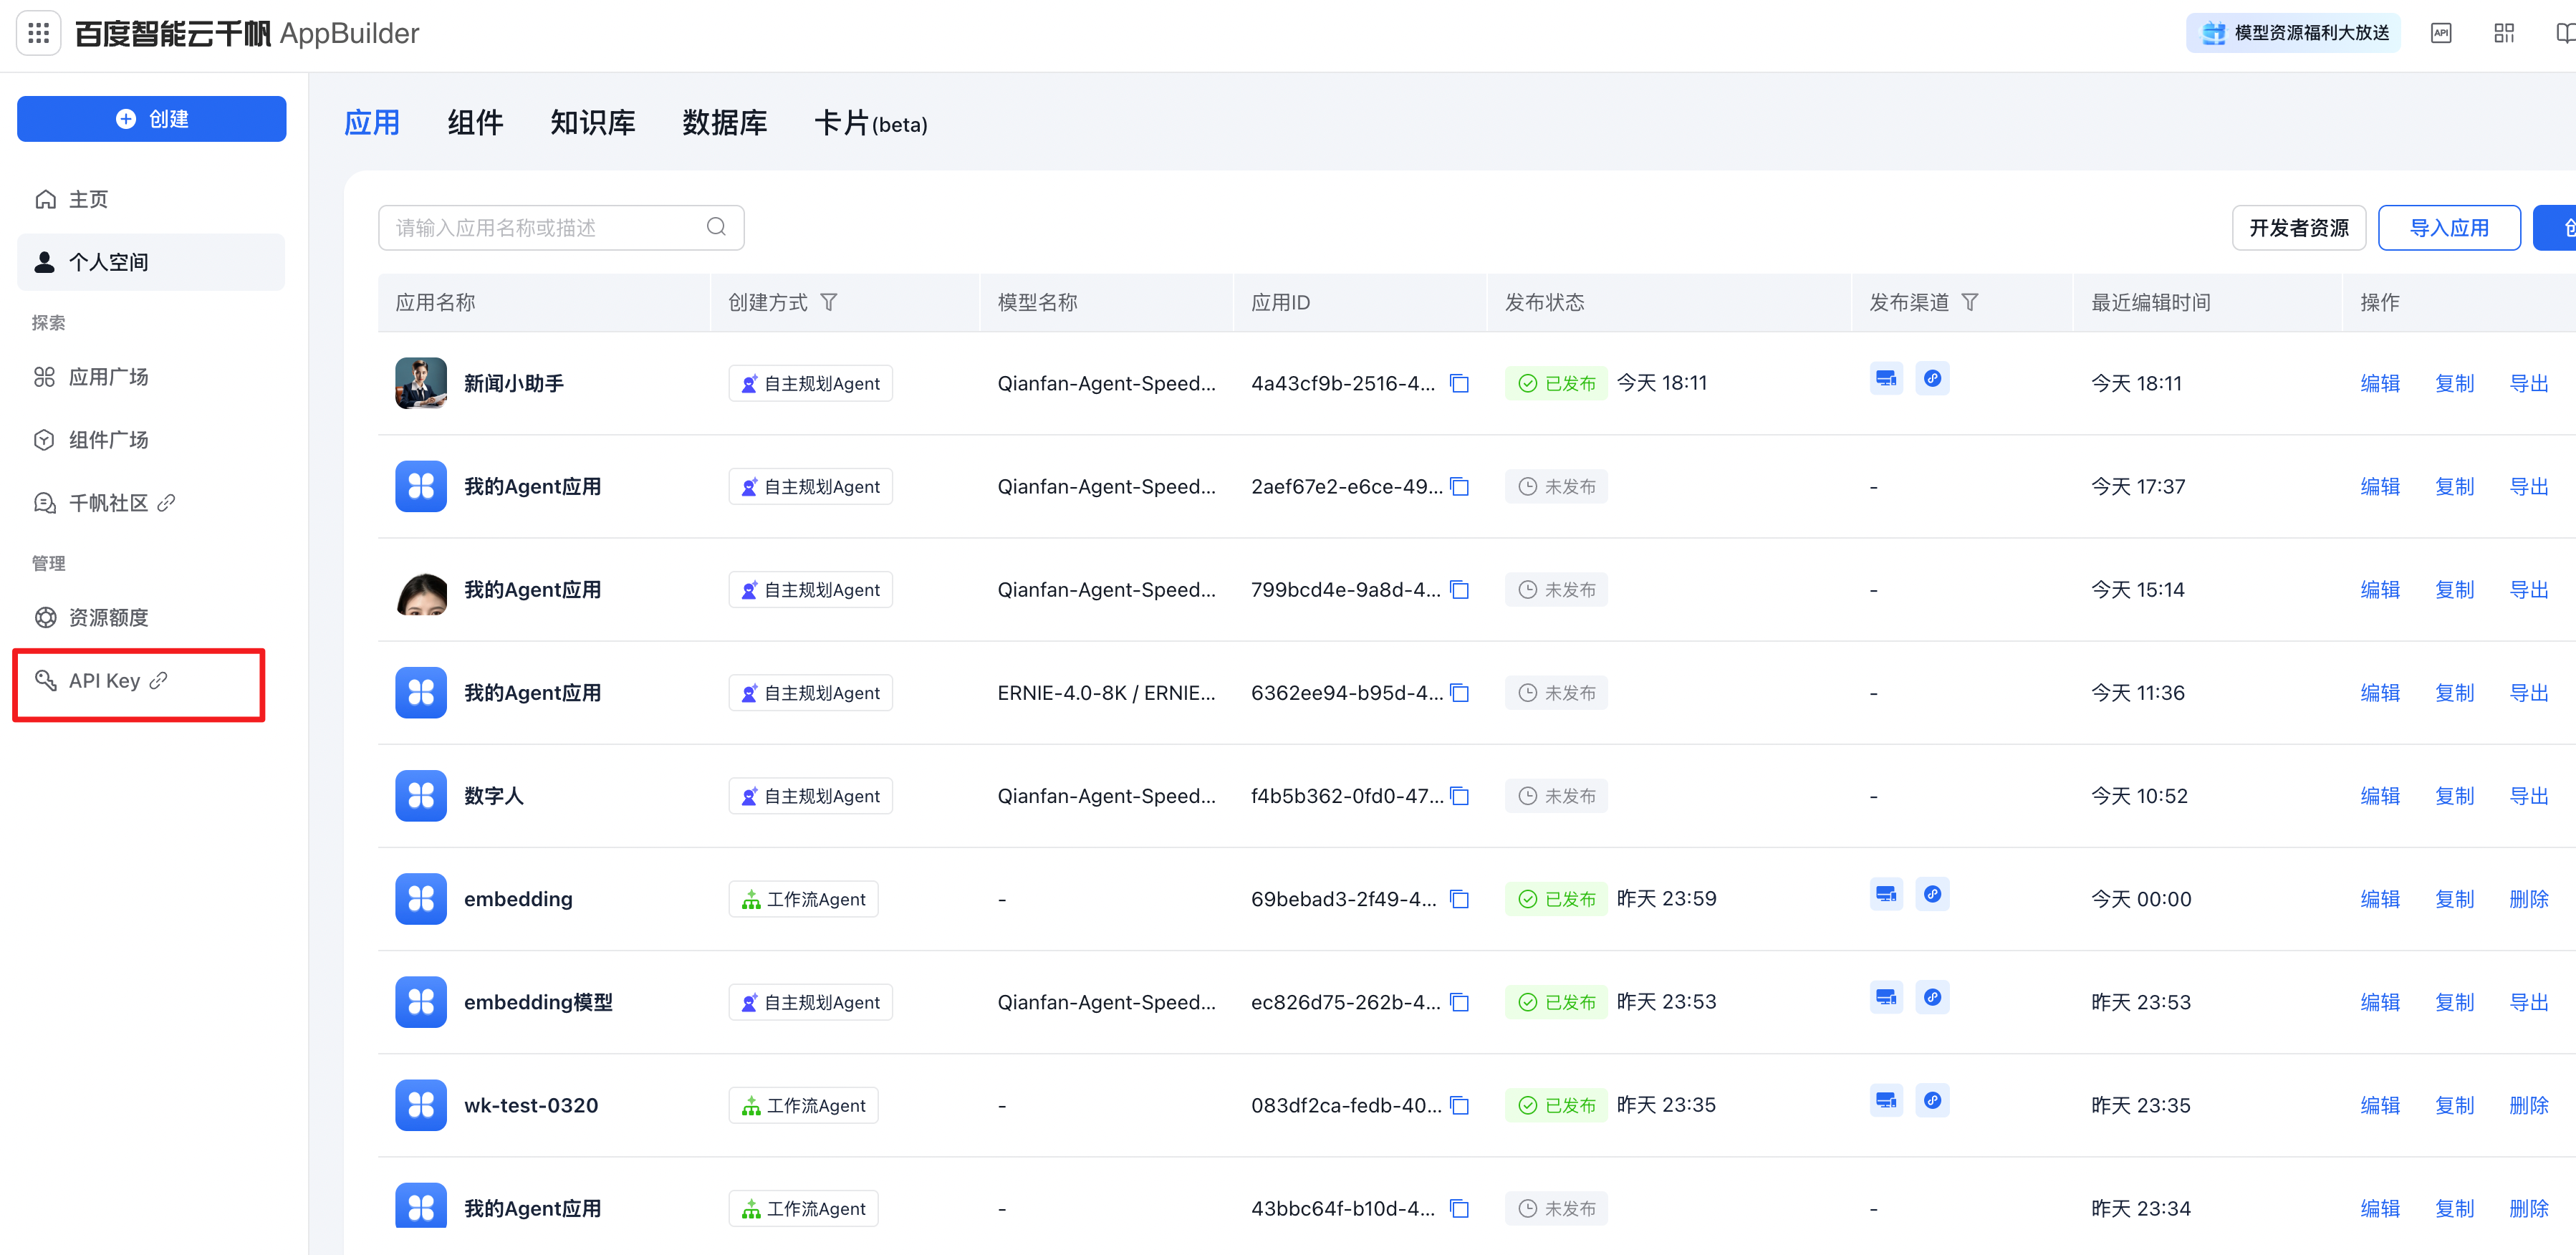Open link channel icon for embedding模型
Screen dimensions: 2576x1255
point(1932,996)
